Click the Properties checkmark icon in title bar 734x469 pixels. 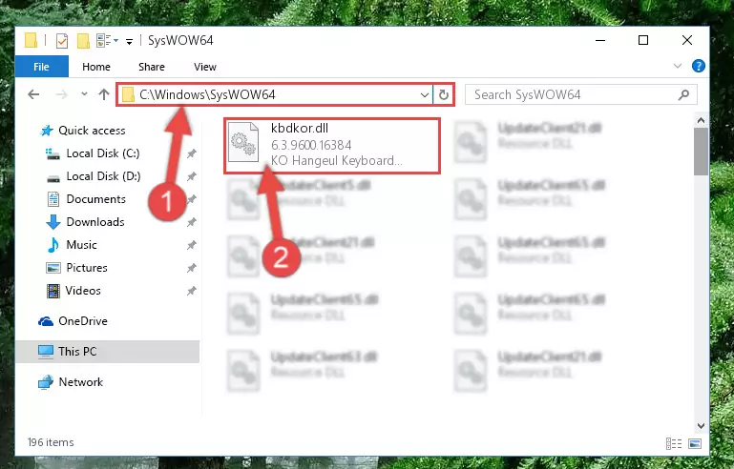[62, 41]
